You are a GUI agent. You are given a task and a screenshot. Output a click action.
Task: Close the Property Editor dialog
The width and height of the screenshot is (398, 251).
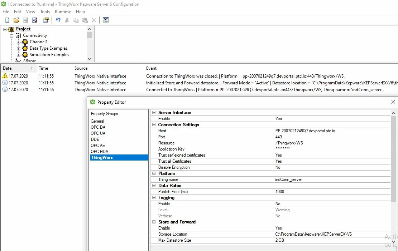pyautogui.click(x=393, y=102)
